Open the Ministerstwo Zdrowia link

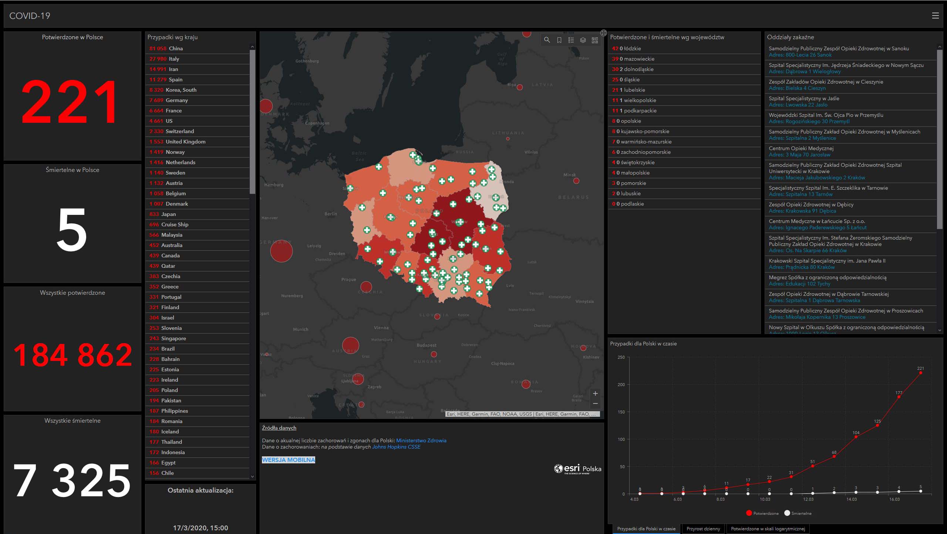coord(421,440)
